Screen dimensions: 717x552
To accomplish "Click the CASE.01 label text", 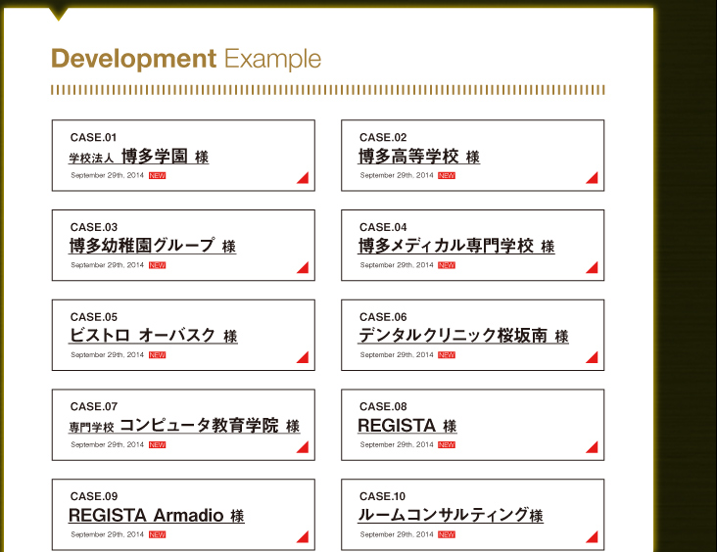I will pos(94,138).
